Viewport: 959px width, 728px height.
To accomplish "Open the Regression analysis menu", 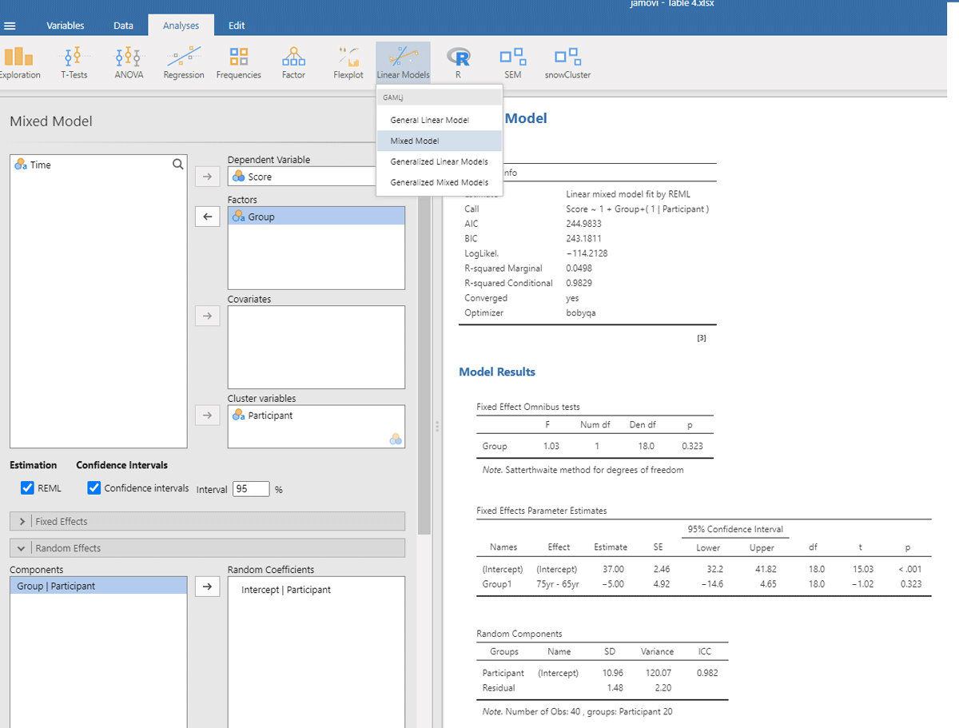I will [x=184, y=62].
